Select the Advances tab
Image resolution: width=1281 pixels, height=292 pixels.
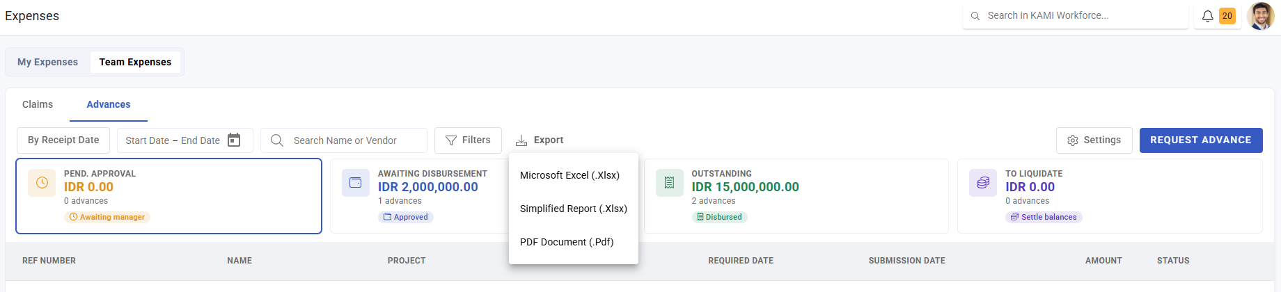[109, 104]
